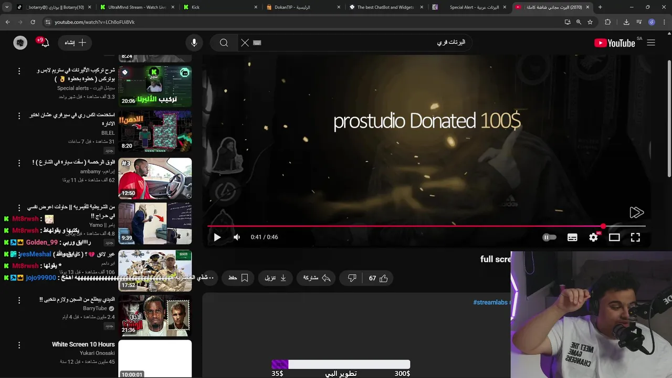The width and height of the screenshot is (672, 378).
Task: Dislike the video thumbs down
Action: point(352,278)
